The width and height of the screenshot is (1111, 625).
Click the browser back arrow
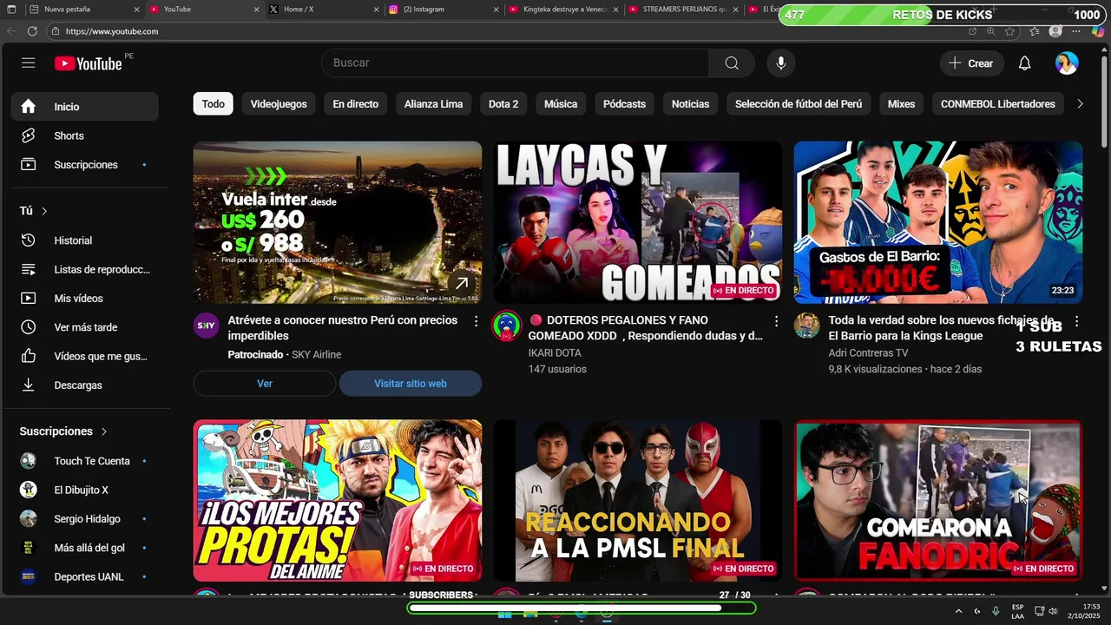11,31
